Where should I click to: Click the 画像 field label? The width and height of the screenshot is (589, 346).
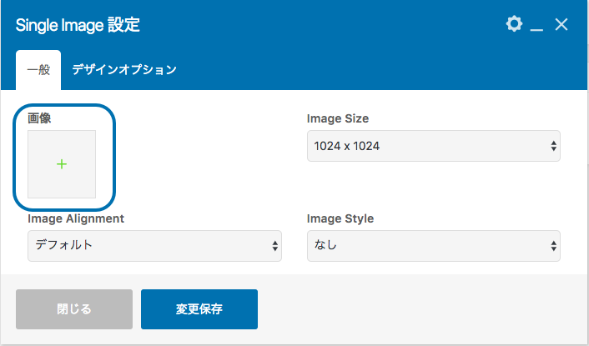(39, 118)
